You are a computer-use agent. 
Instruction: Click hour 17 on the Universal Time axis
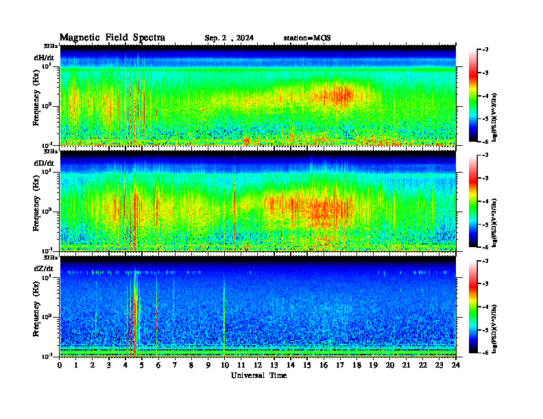[x=340, y=366]
